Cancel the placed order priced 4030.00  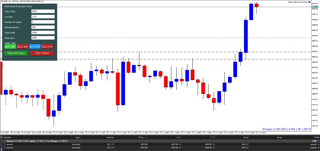tap(318, 144)
